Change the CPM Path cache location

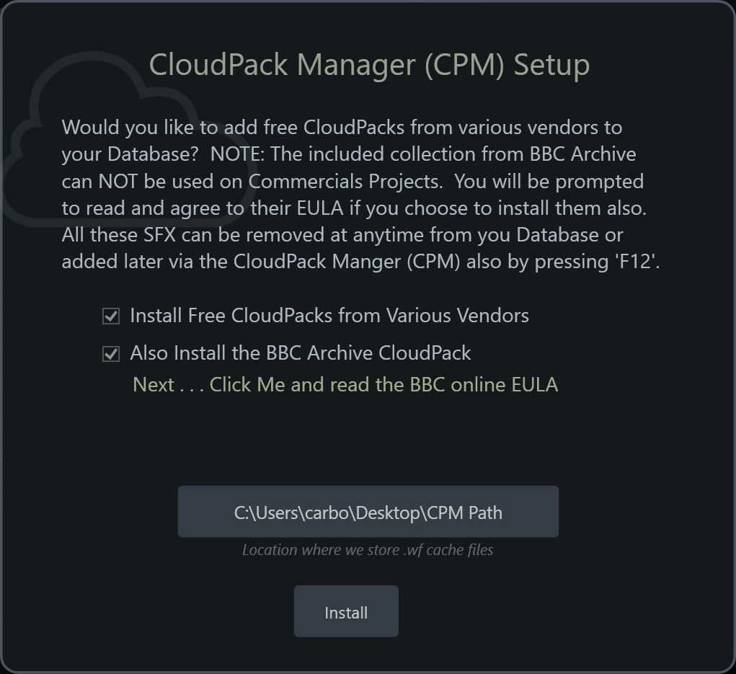[368, 512]
